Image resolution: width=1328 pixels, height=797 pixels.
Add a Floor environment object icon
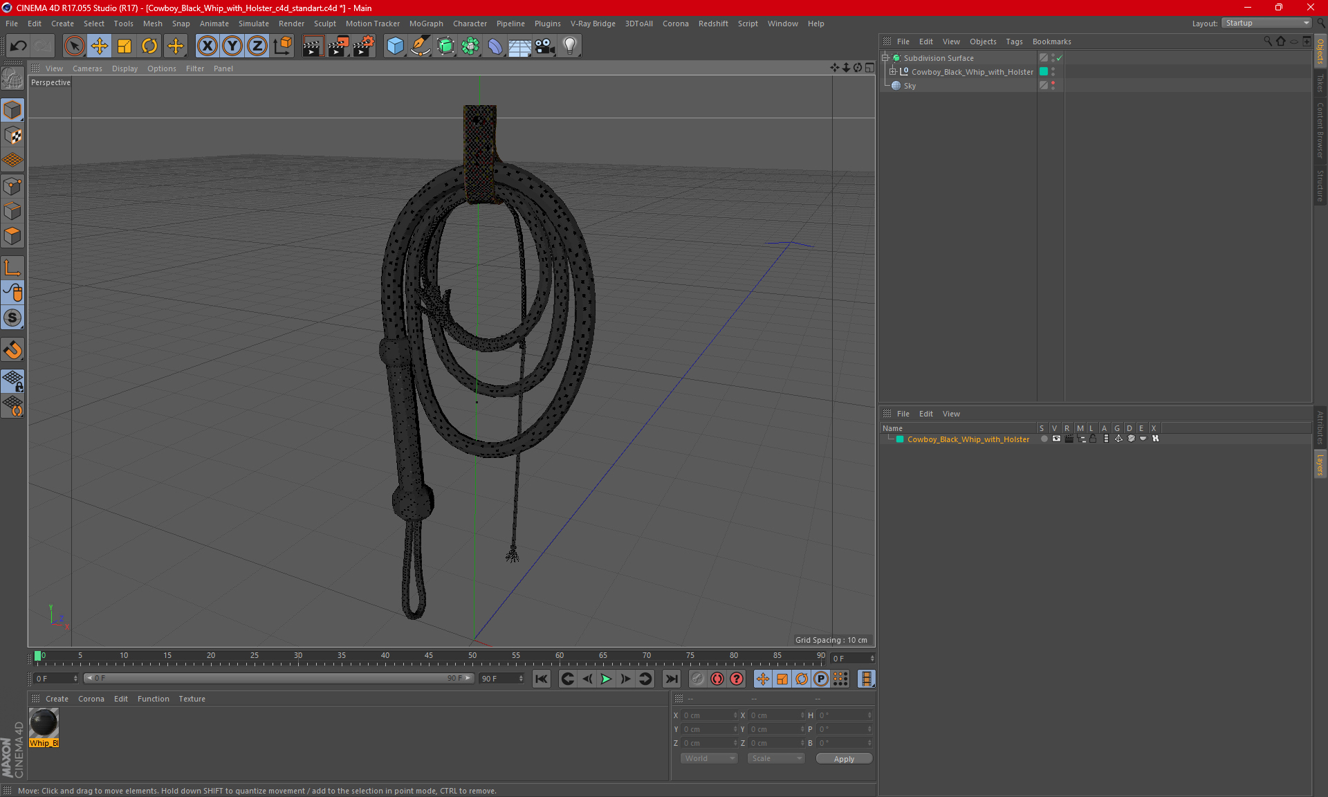tap(519, 46)
